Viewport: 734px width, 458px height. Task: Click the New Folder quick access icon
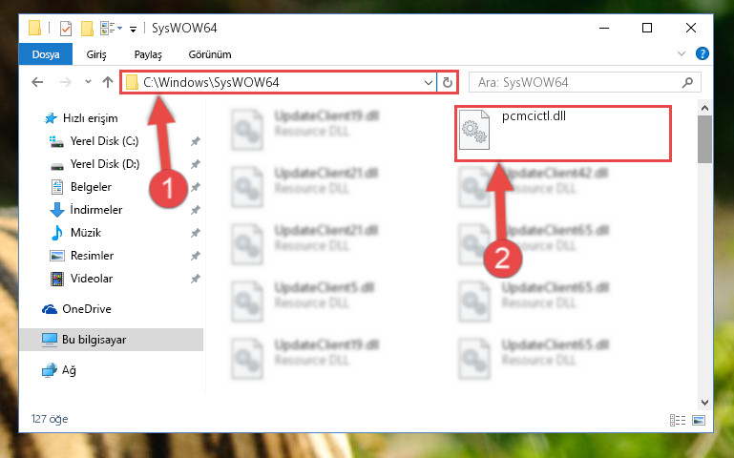87,29
